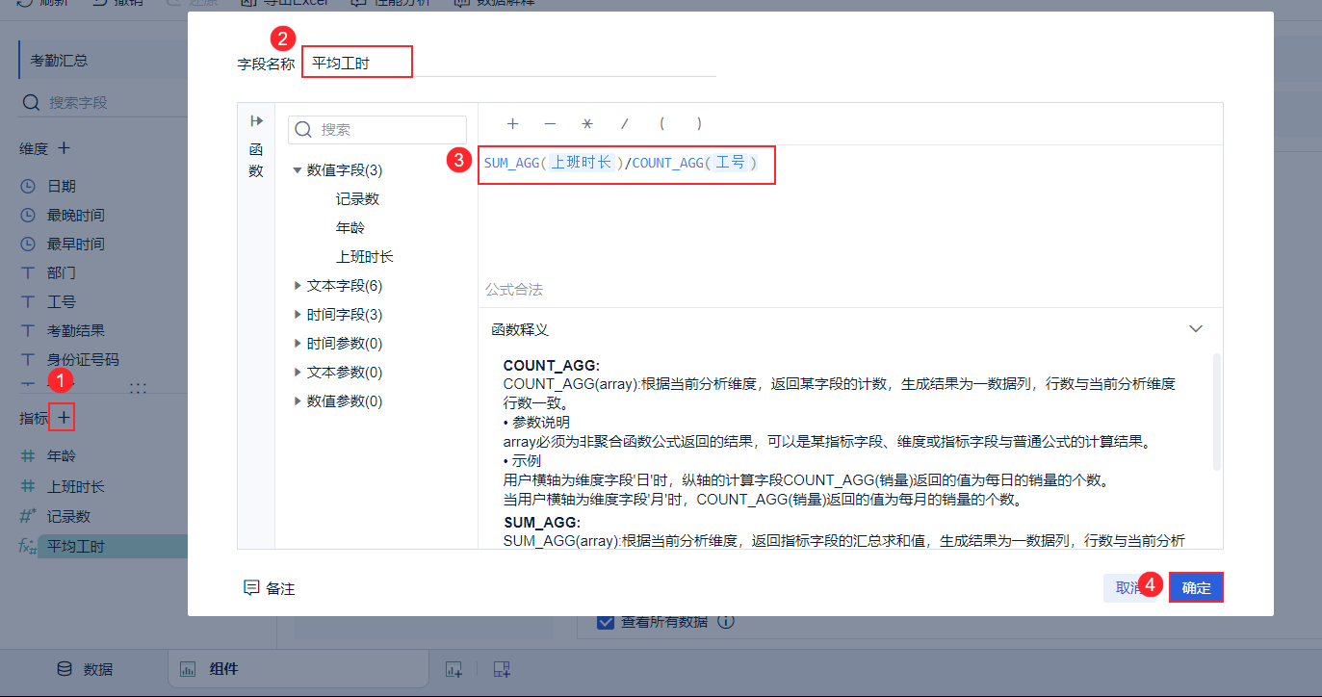Click the add component icon
Viewport: 1322px width, 697px height.
pyautogui.click(x=454, y=669)
